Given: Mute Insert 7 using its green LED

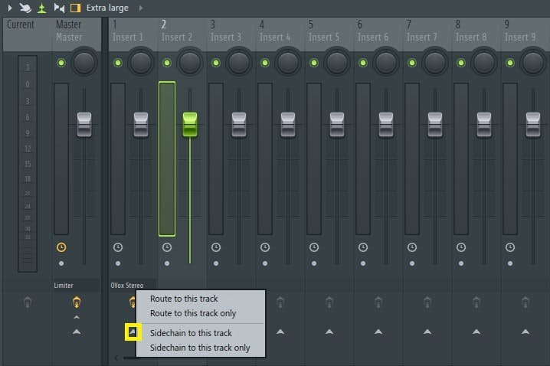Looking at the screenshot, I should coord(412,63).
